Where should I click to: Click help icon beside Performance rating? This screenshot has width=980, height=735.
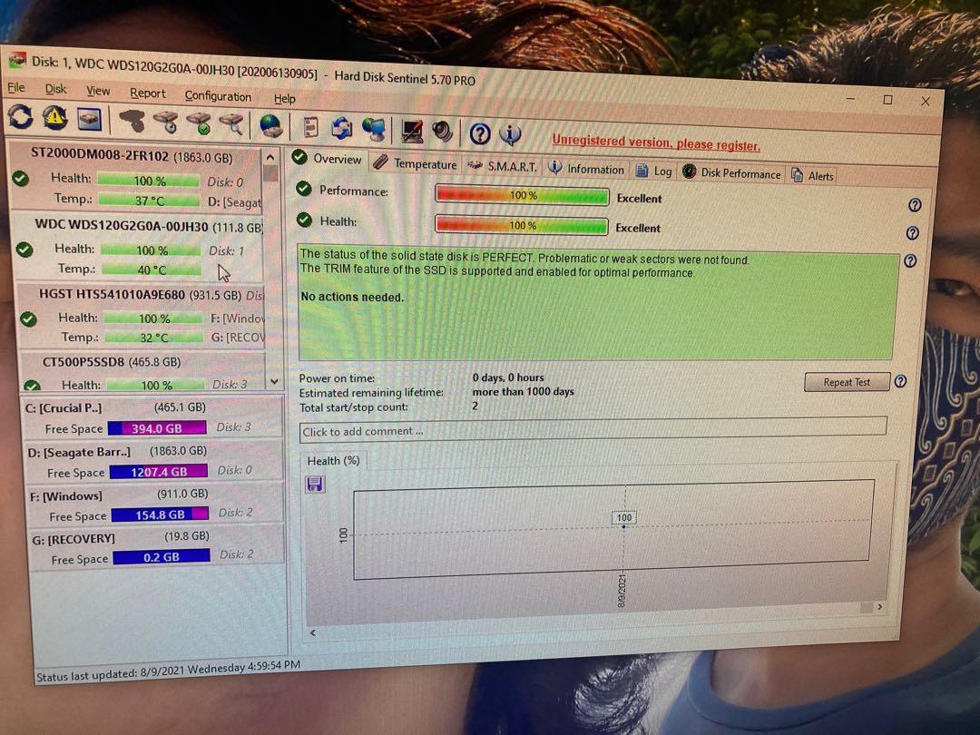tap(915, 205)
